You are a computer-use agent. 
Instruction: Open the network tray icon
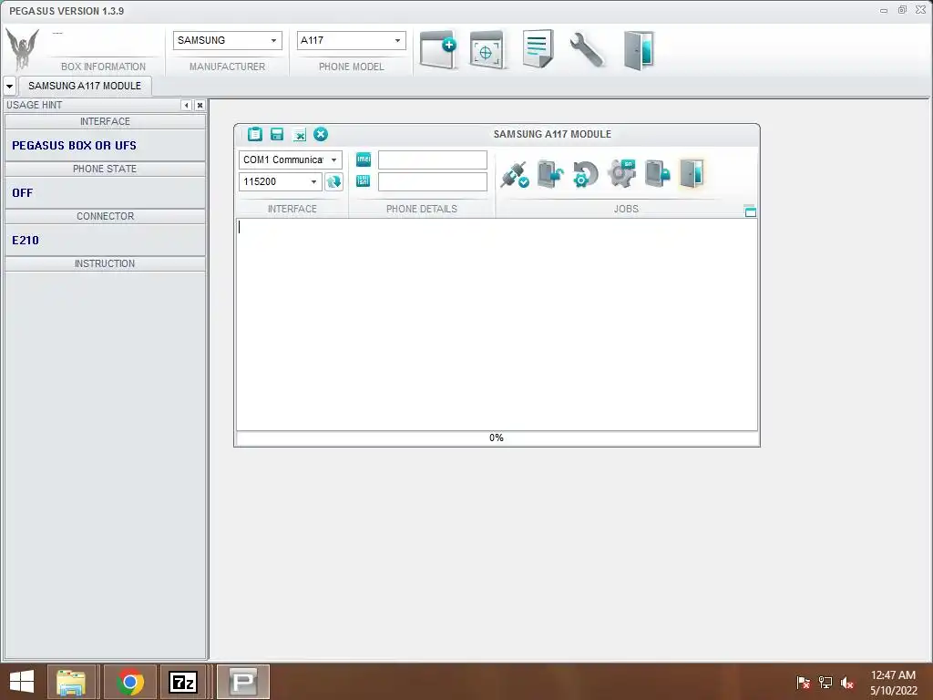[x=825, y=682]
